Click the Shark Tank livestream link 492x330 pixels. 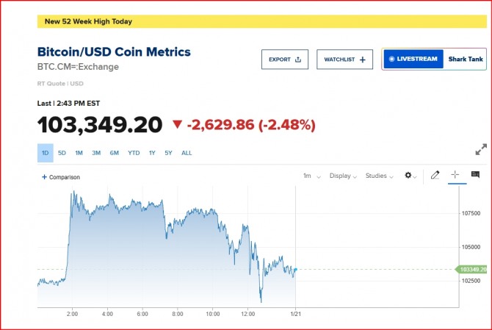(x=466, y=59)
